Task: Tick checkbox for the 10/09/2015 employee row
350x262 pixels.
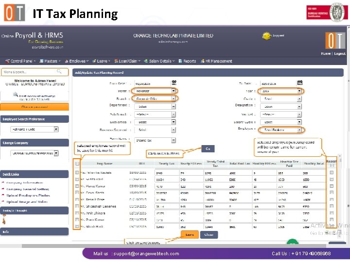Action: (x=77, y=193)
